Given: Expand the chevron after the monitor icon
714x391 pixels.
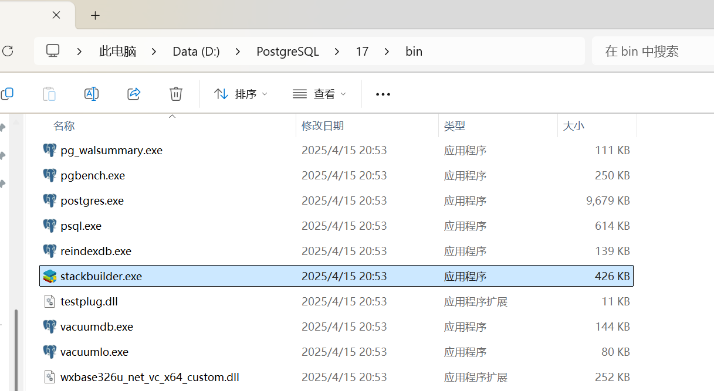Looking at the screenshot, I should (79, 52).
